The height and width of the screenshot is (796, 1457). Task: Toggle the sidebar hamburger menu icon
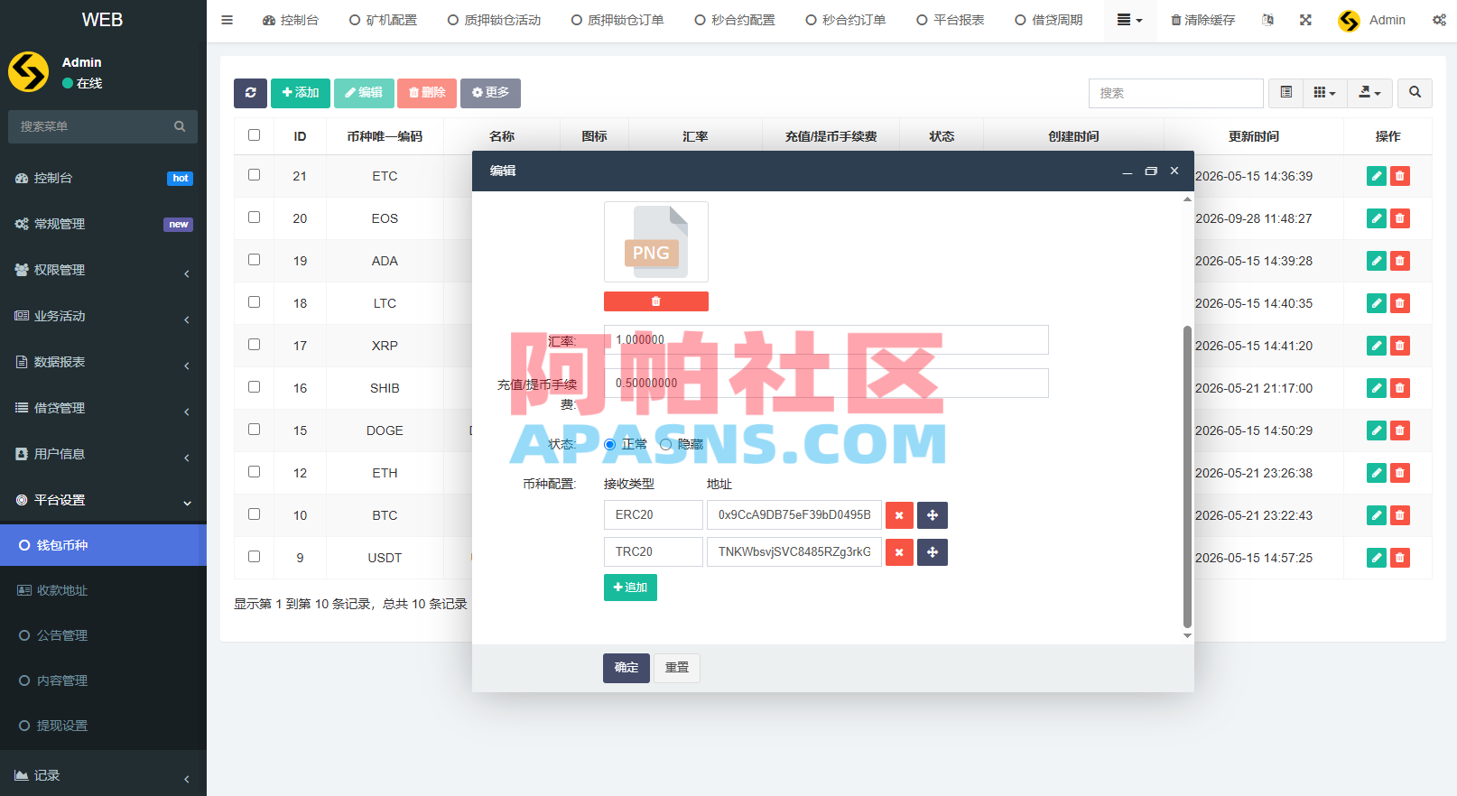[x=227, y=20]
